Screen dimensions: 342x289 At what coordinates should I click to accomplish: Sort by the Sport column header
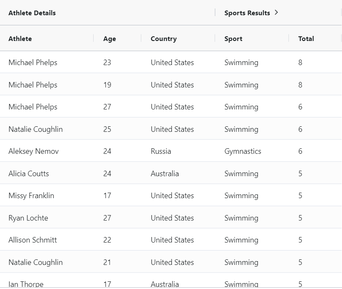[233, 38]
